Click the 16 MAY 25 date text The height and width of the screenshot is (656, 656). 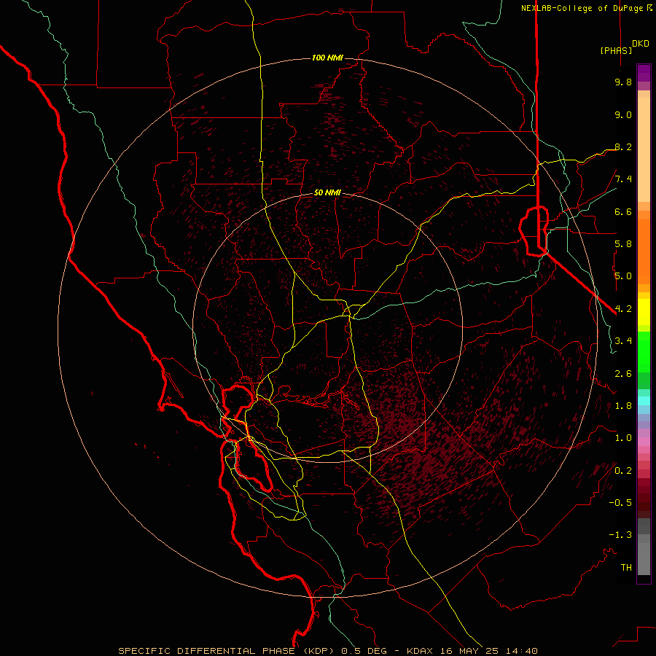click(x=469, y=651)
